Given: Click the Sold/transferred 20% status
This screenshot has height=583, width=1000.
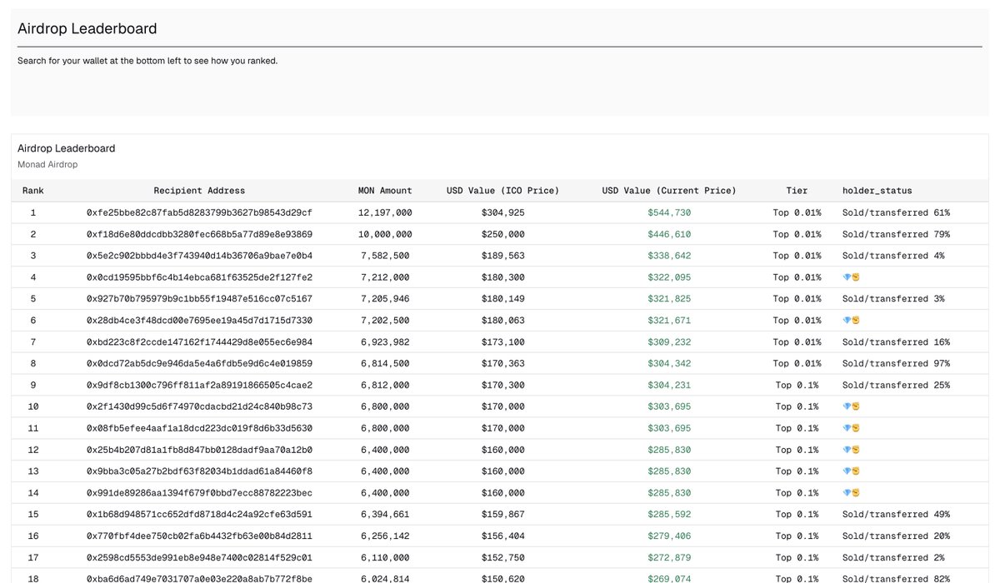Looking at the screenshot, I should coord(896,536).
